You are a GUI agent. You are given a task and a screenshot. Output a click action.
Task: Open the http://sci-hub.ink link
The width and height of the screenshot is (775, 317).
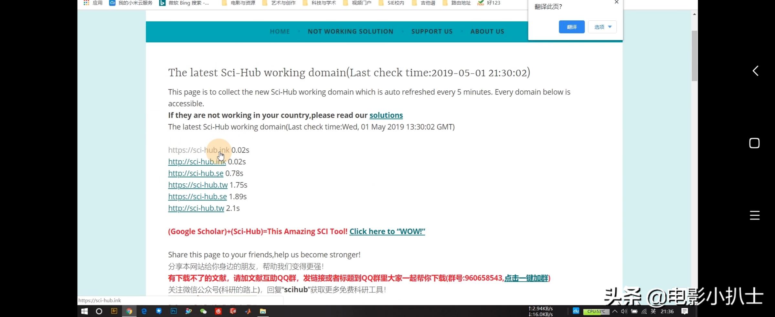tap(197, 162)
